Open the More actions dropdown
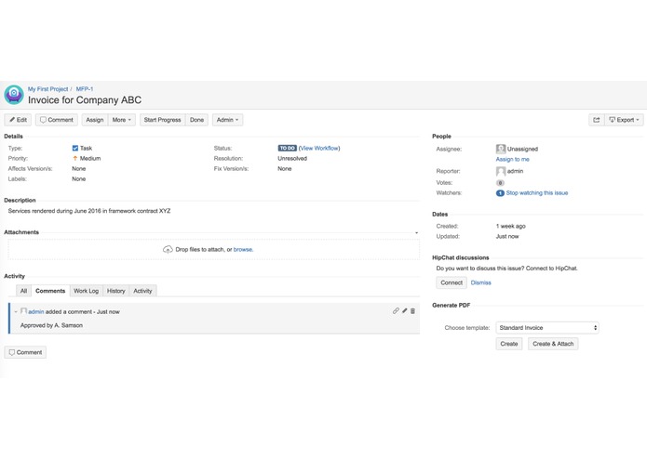Viewport: 647px width, 459px height. (122, 120)
